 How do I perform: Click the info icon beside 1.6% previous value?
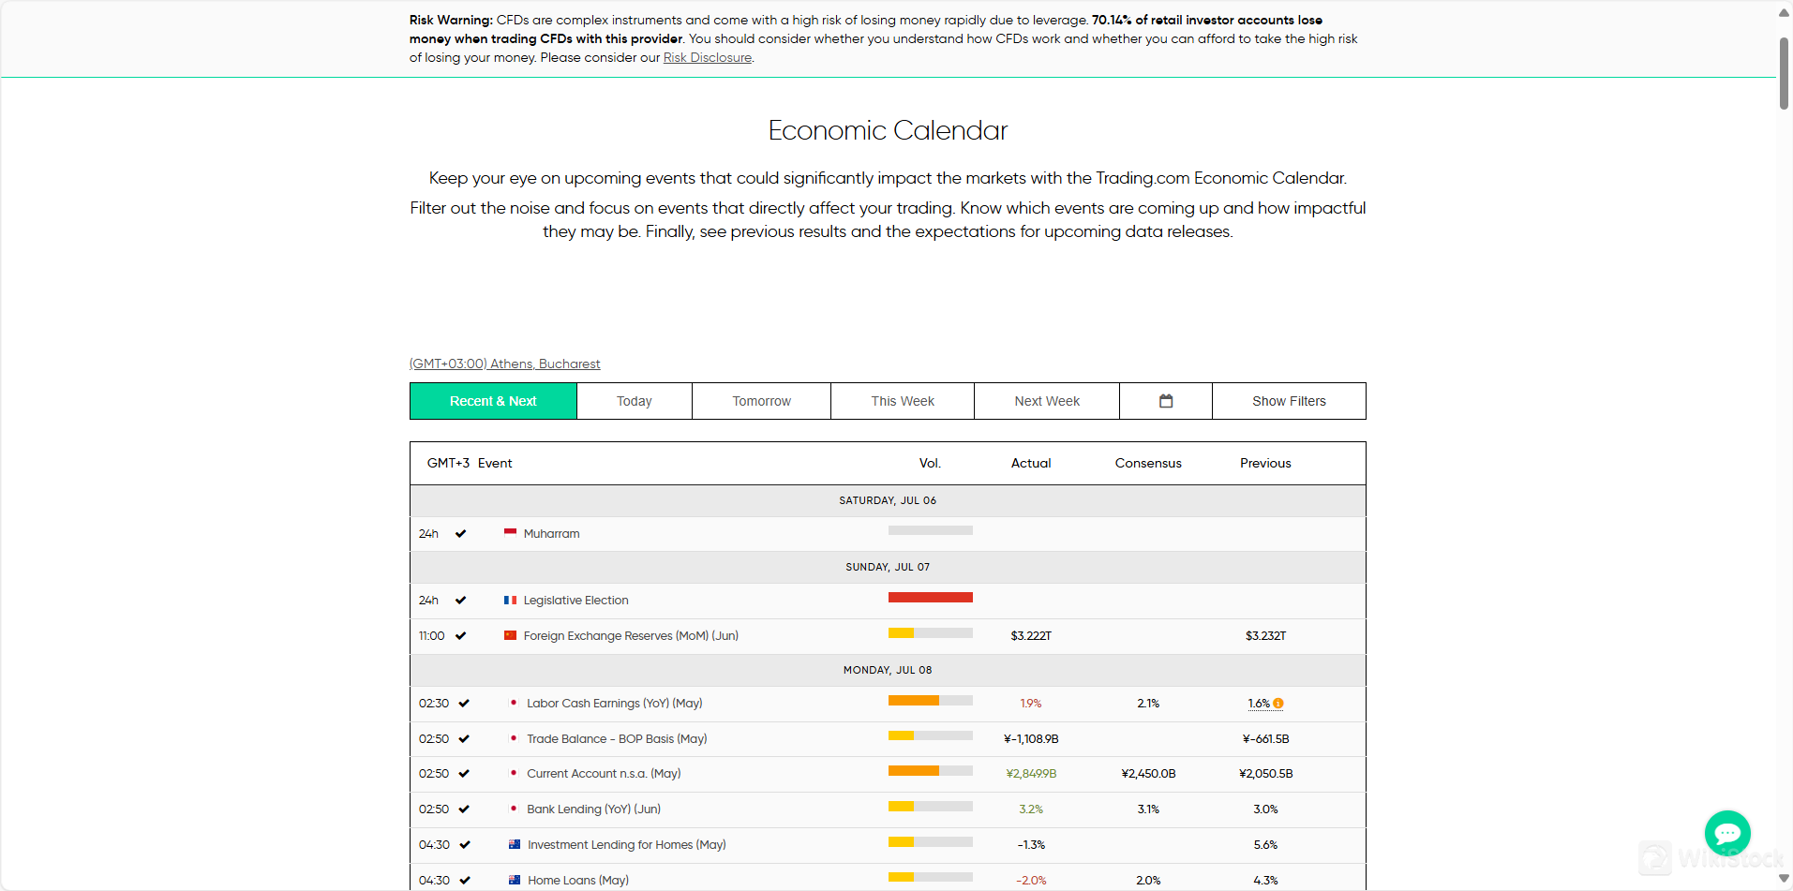coord(1278,704)
